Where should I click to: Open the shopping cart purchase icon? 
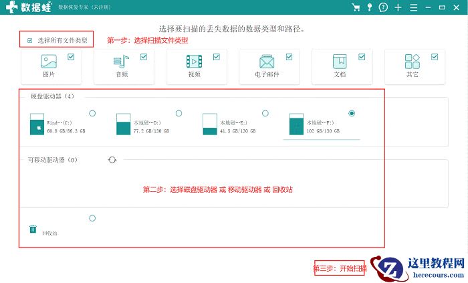(356, 7)
